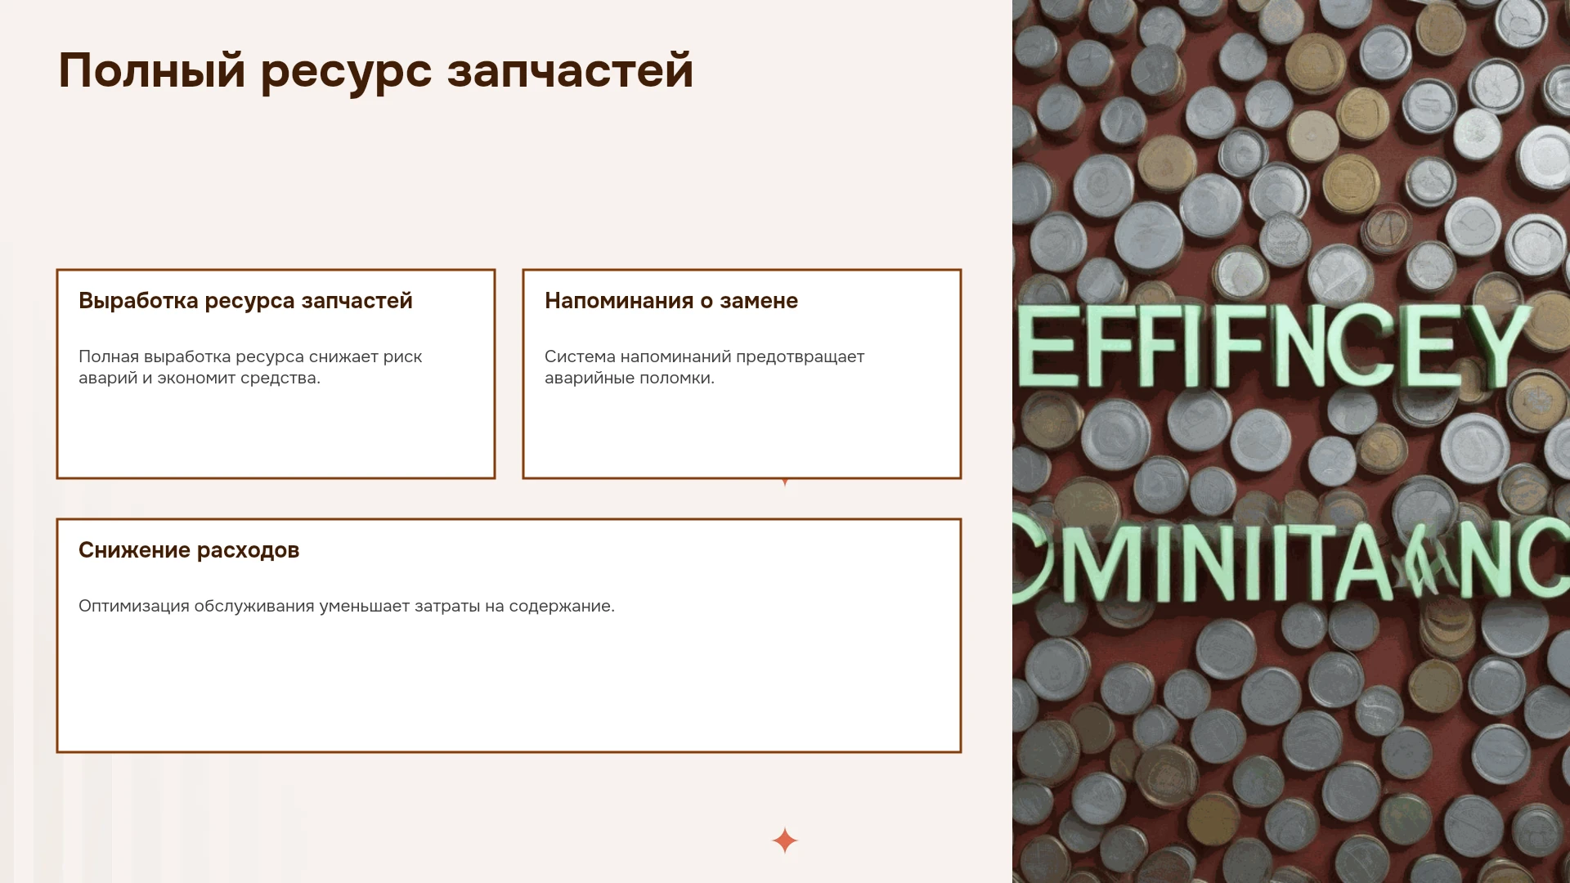Click the sentence starting with 'Оптимизация обслуживания'
This screenshot has height=883, width=1570.
347,606
